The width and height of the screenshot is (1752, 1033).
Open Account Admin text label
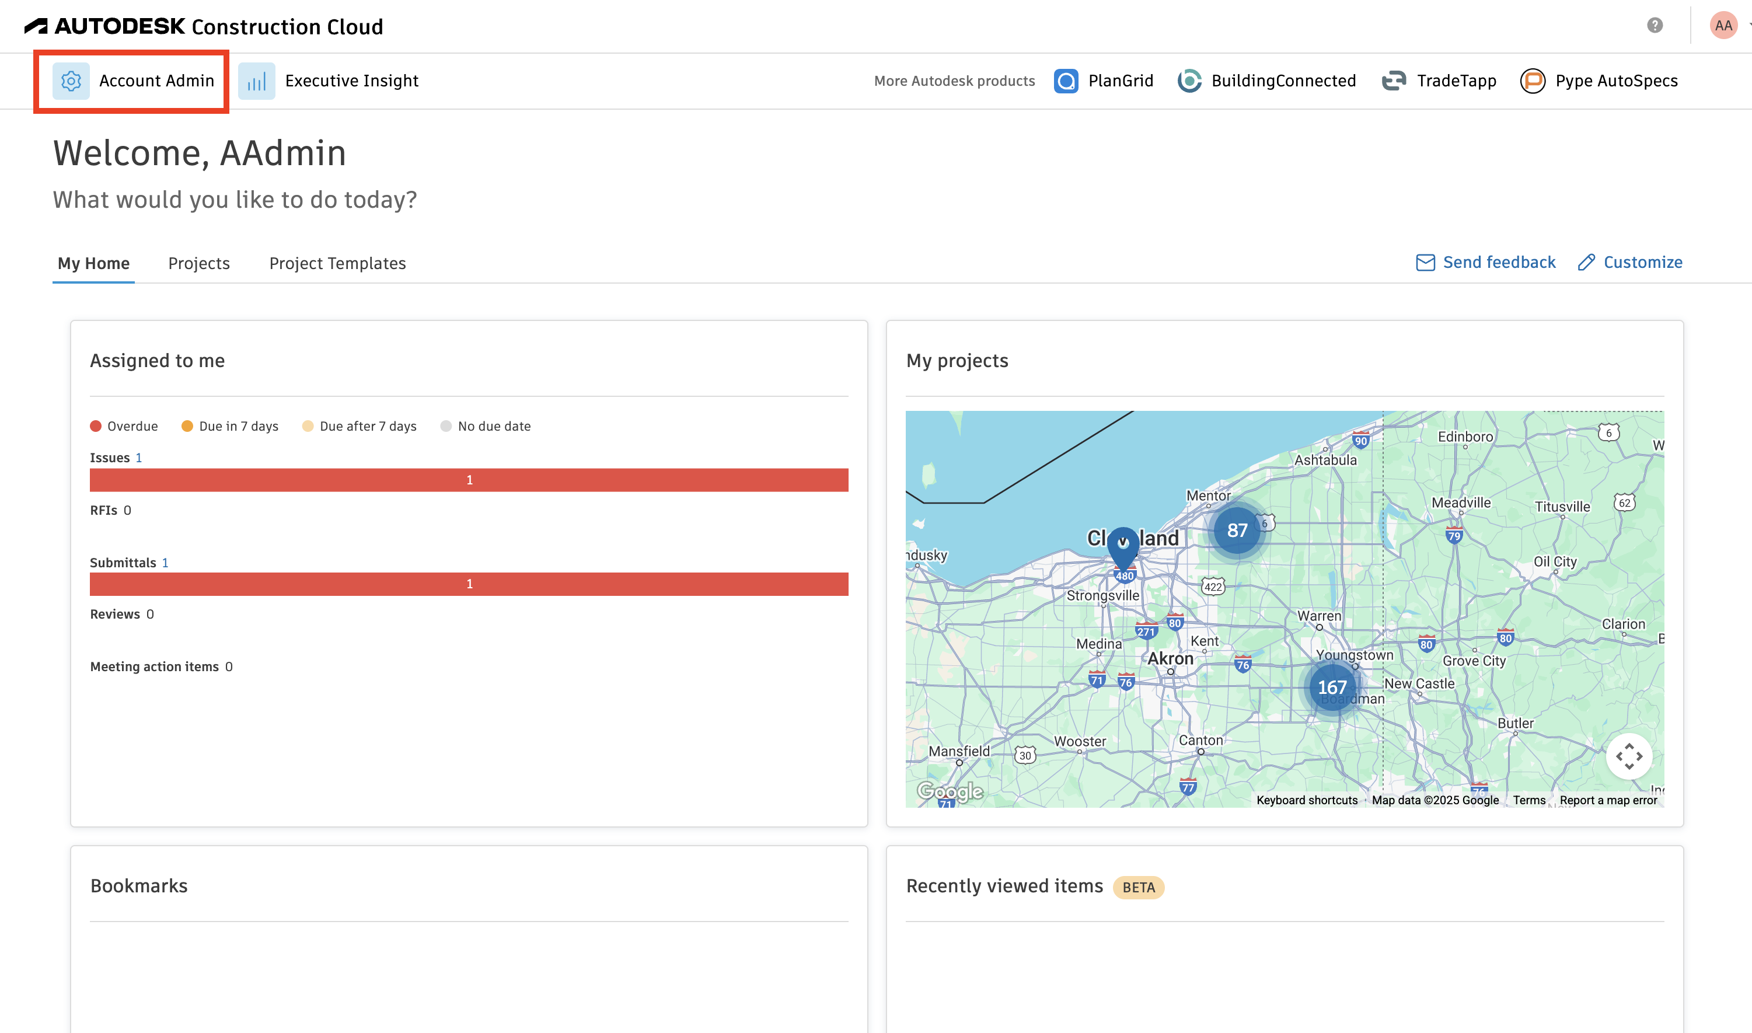tap(156, 81)
